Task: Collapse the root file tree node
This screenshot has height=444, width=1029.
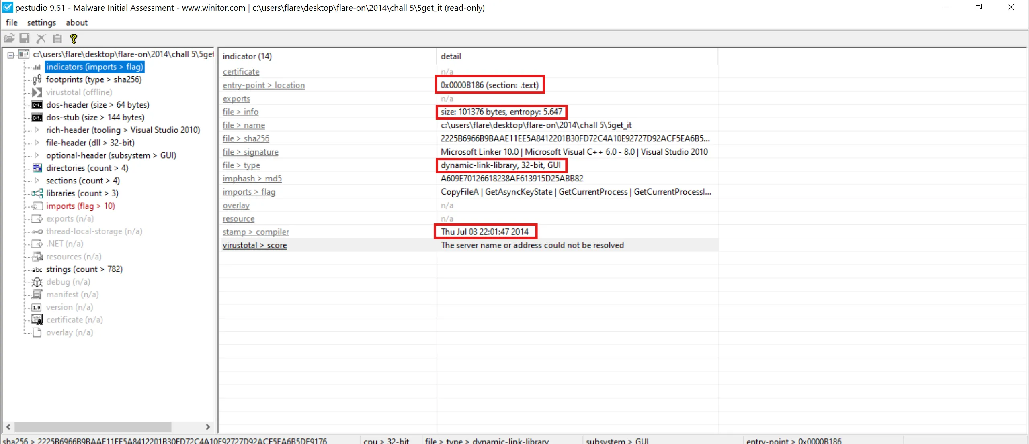Action: click(x=11, y=55)
